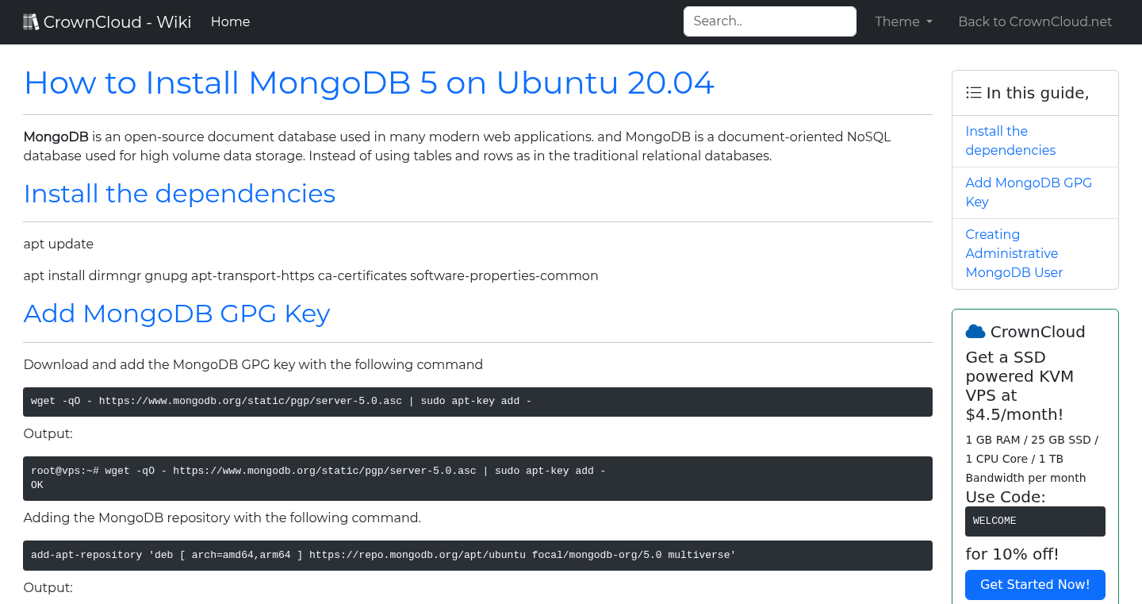This screenshot has height=604, width=1142.
Task: Click the 'Install the dependencies' heading
Action: click(179, 193)
